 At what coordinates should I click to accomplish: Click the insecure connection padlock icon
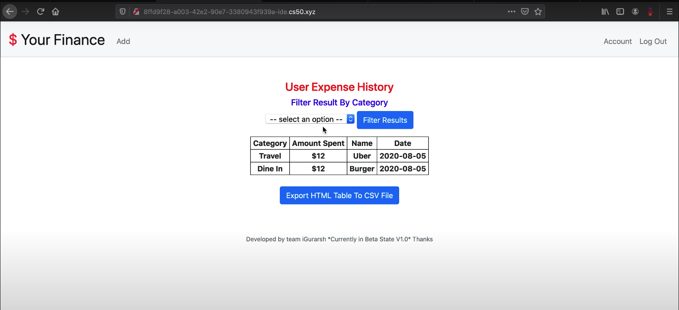point(136,12)
